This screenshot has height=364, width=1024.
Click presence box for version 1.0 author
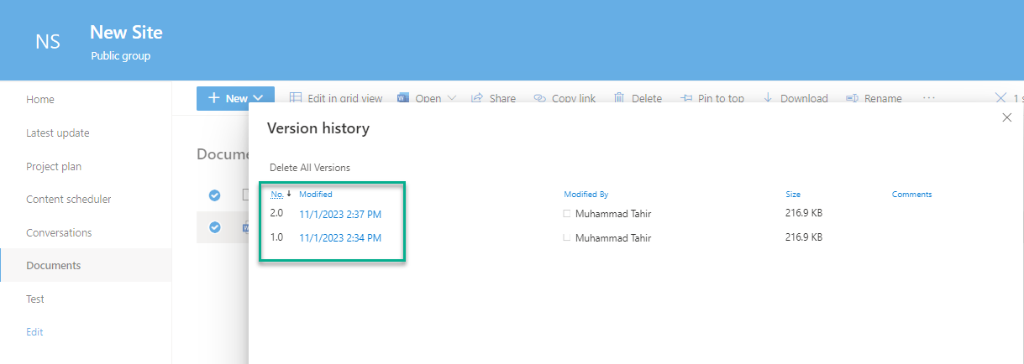[567, 238]
